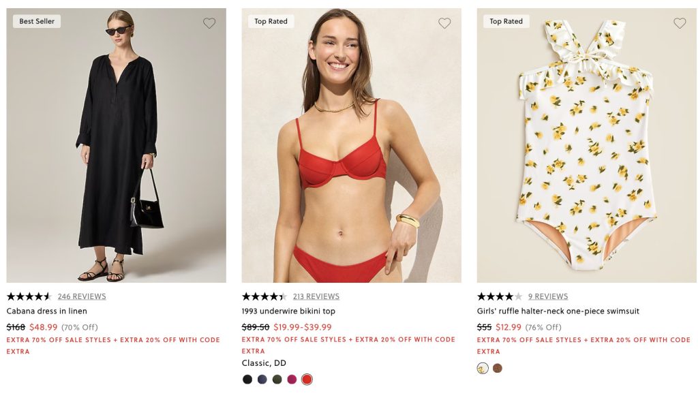This screenshot has height=402, width=698.
Task: Choose the olive green bikini color swatch
Action: coord(277,380)
